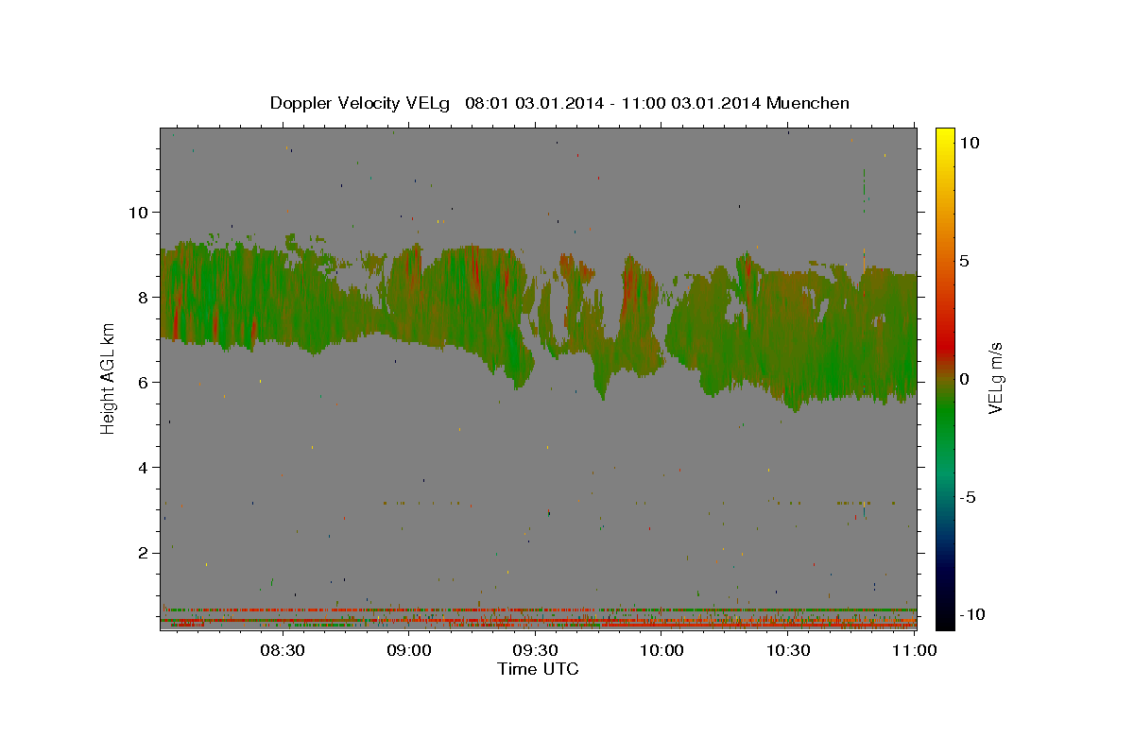
Task: Click the 'Height AGL km' axis label
Action: click(108, 377)
